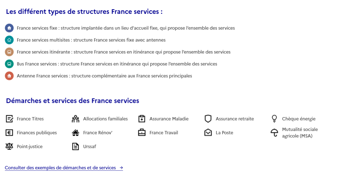Click the Démarches et services des France services heading
Image resolution: width=348 pixels, height=175 pixels.
point(72,101)
